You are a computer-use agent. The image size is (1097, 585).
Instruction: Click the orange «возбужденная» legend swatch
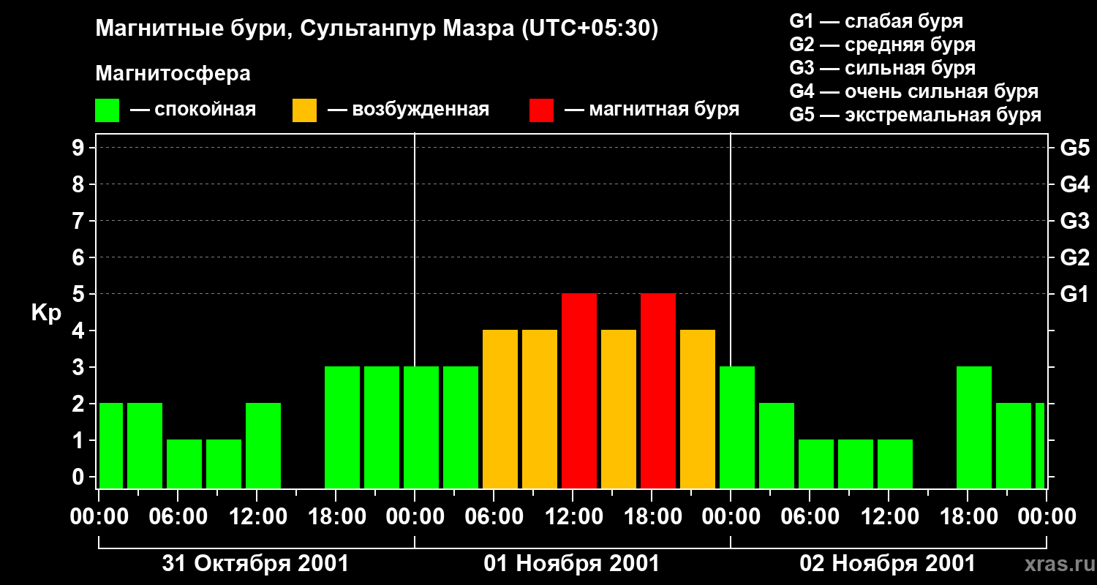(x=304, y=110)
